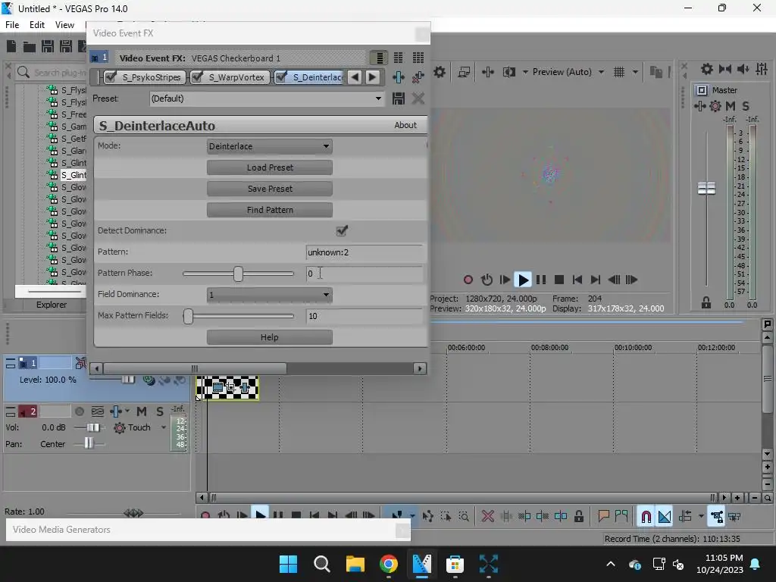Mute the Master bus with M

[x=731, y=106]
